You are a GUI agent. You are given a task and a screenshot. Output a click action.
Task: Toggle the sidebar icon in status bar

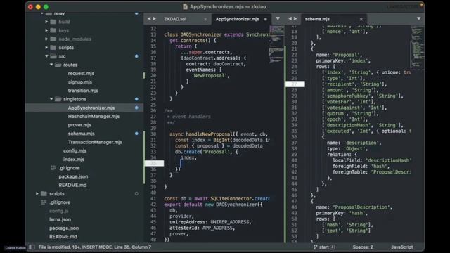tap(32, 247)
